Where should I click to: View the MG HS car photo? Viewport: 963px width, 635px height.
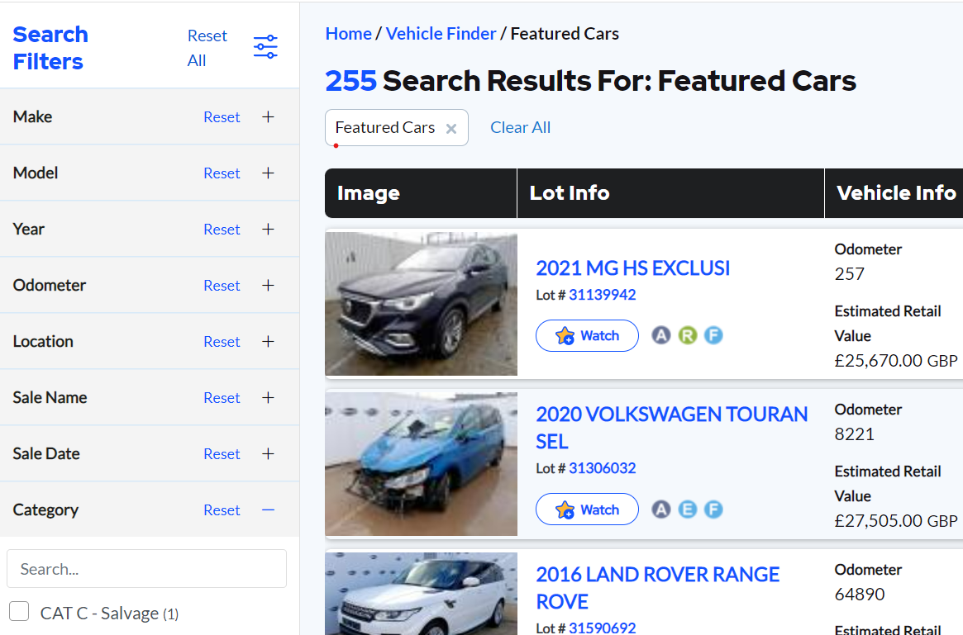[422, 304]
